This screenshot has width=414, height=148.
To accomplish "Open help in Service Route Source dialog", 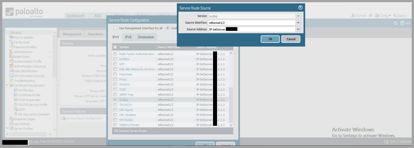I will (x=300, y=8).
